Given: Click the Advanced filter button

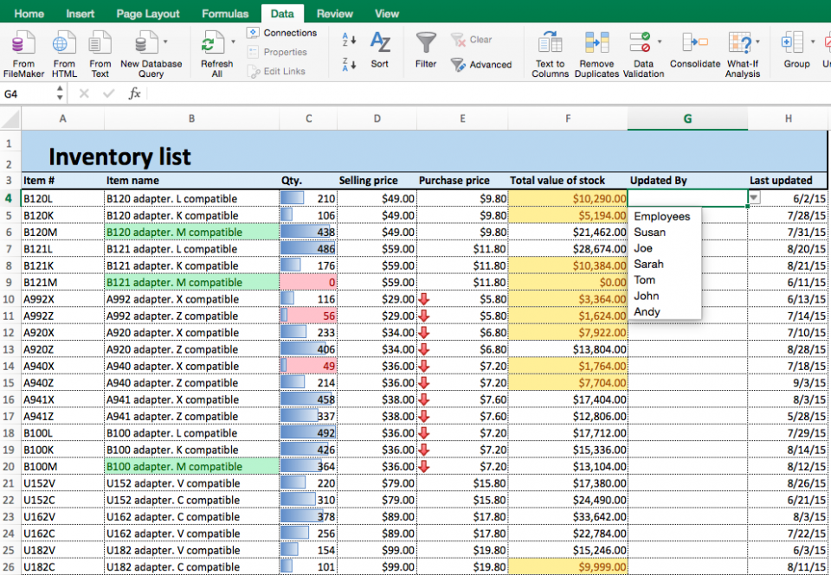Looking at the screenshot, I should pyautogui.click(x=482, y=64).
